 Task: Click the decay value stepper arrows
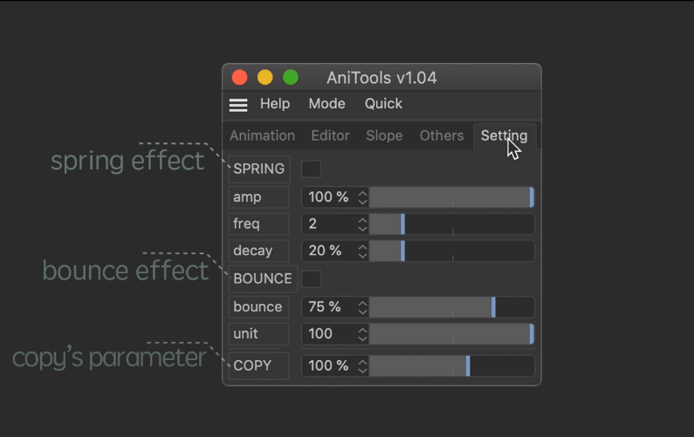pyautogui.click(x=362, y=252)
